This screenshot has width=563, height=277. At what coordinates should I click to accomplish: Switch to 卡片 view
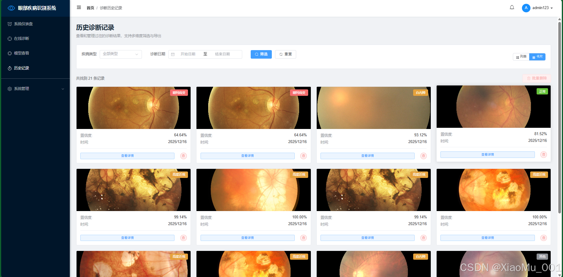tap(537, 57)
